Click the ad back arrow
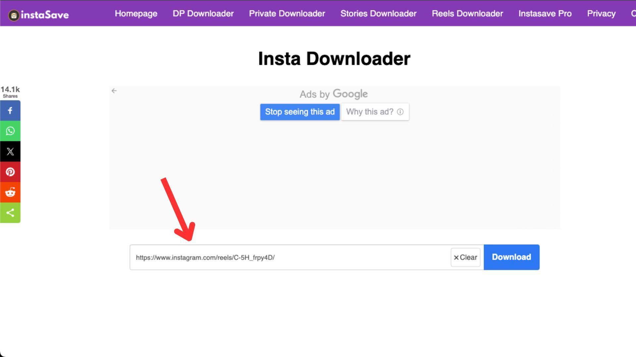The width and height of the screenshot is (636, 357). 114,91
